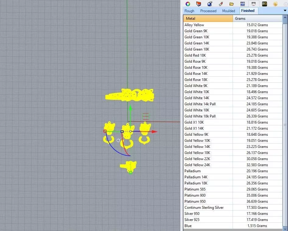Viewport: 288px width, 231px height.
Task: Switch to the Processed tab
Action: click(x=208, y=11)
